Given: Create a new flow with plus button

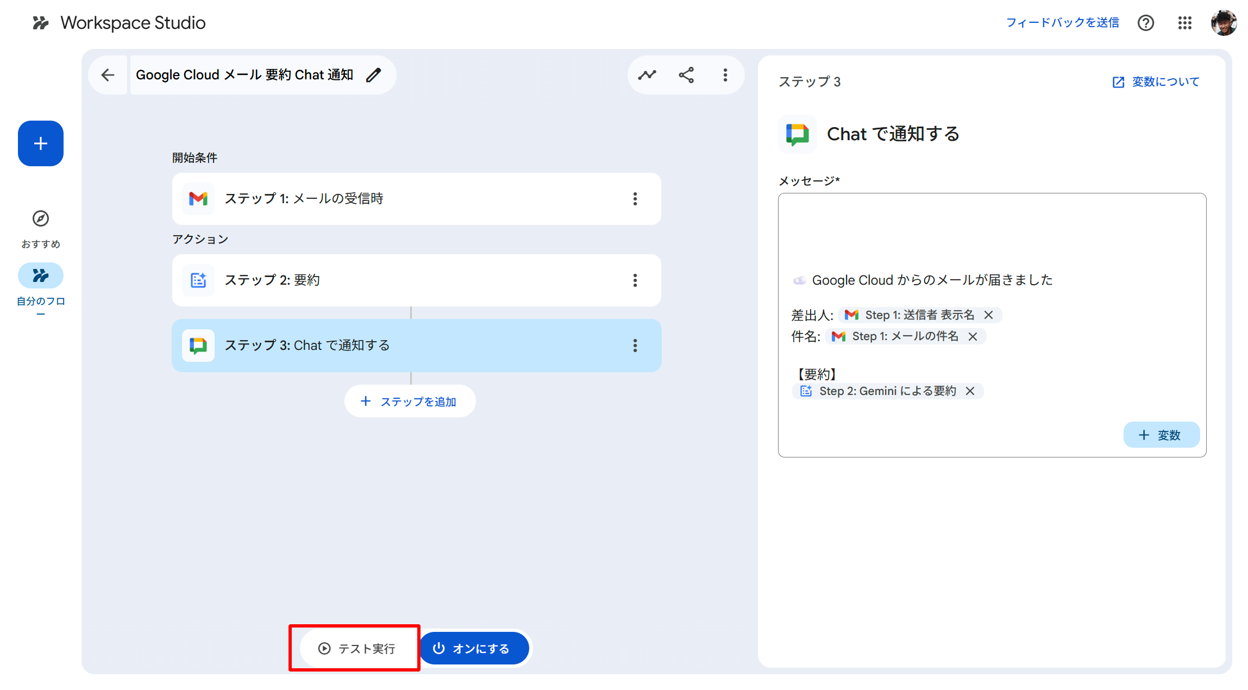Looking at the screenshot, I should pyautogui.click(x=41, y=143).
